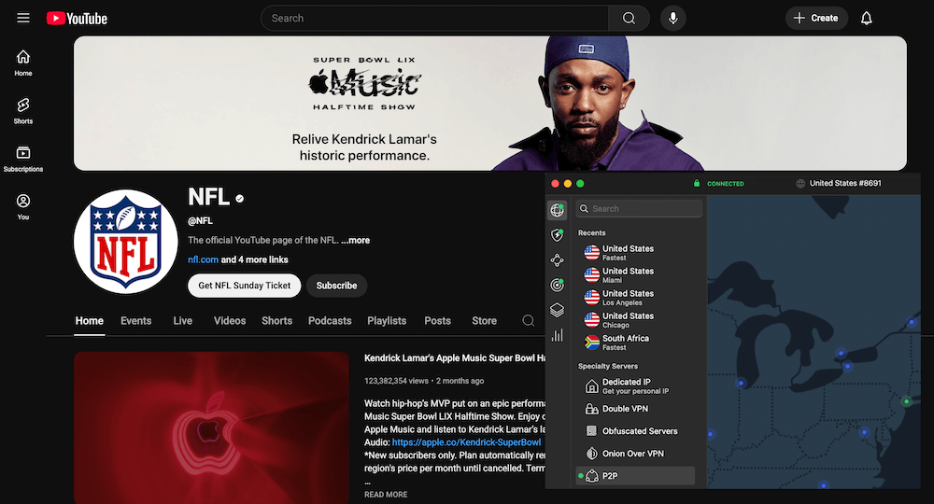Click Get NFL Sunday Ticket button

point(244,286)
